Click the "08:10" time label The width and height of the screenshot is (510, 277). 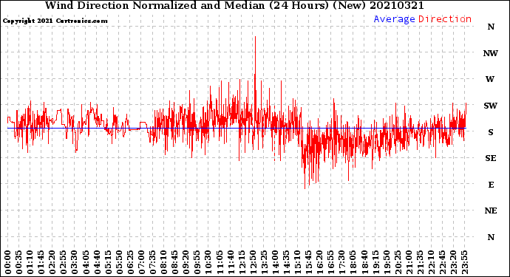point(164,262)
